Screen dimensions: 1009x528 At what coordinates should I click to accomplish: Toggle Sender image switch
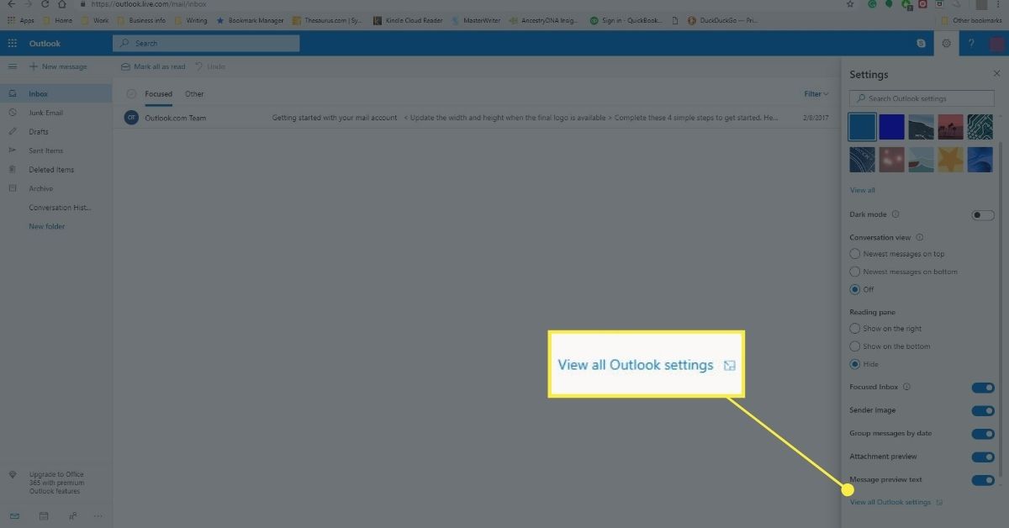(x=982, y=411)
